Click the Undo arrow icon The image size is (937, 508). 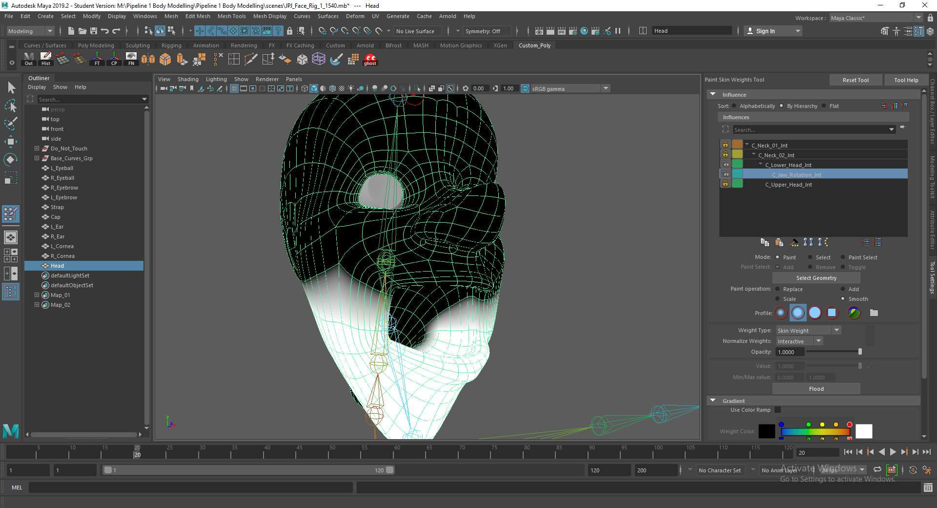[x=105, y=31]
